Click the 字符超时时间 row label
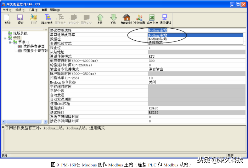 pos(61,87)
